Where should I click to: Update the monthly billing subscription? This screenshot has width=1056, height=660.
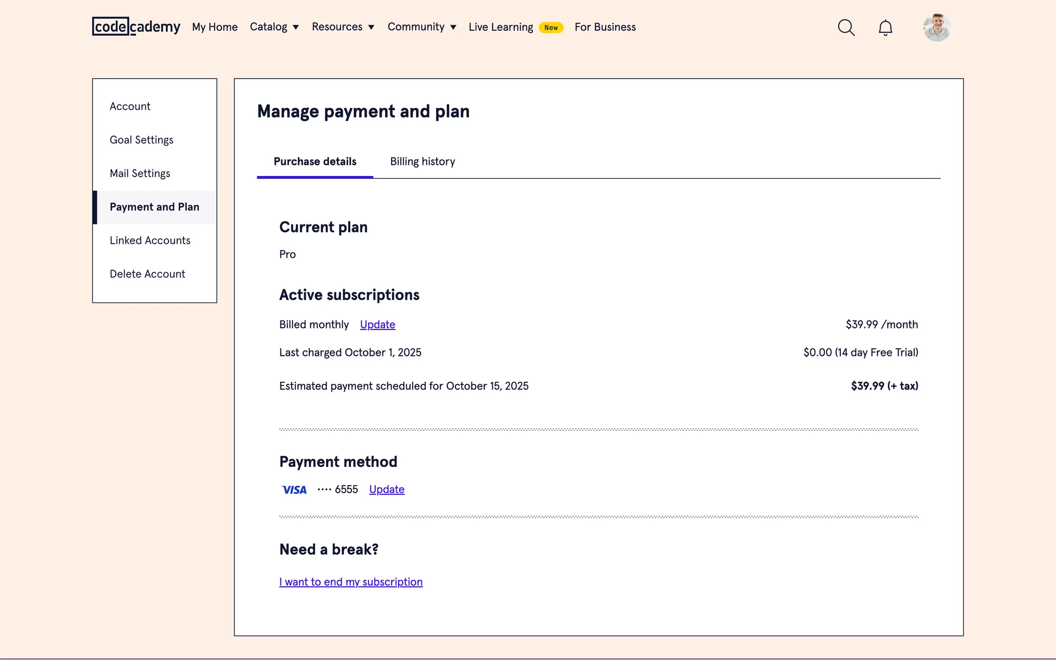(377, 324)
